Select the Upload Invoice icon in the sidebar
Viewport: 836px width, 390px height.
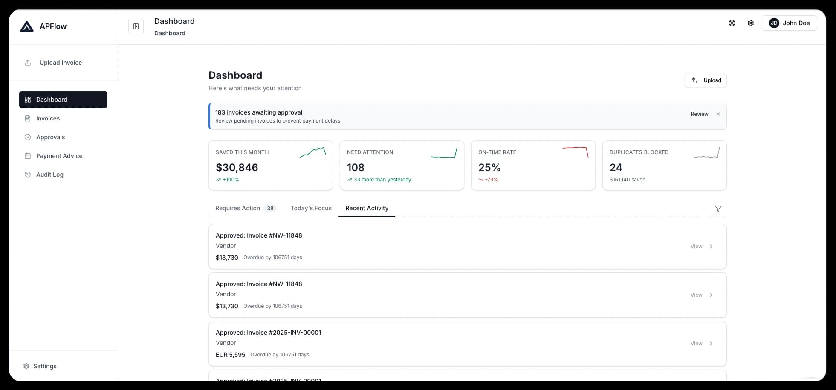click(27, 62)
